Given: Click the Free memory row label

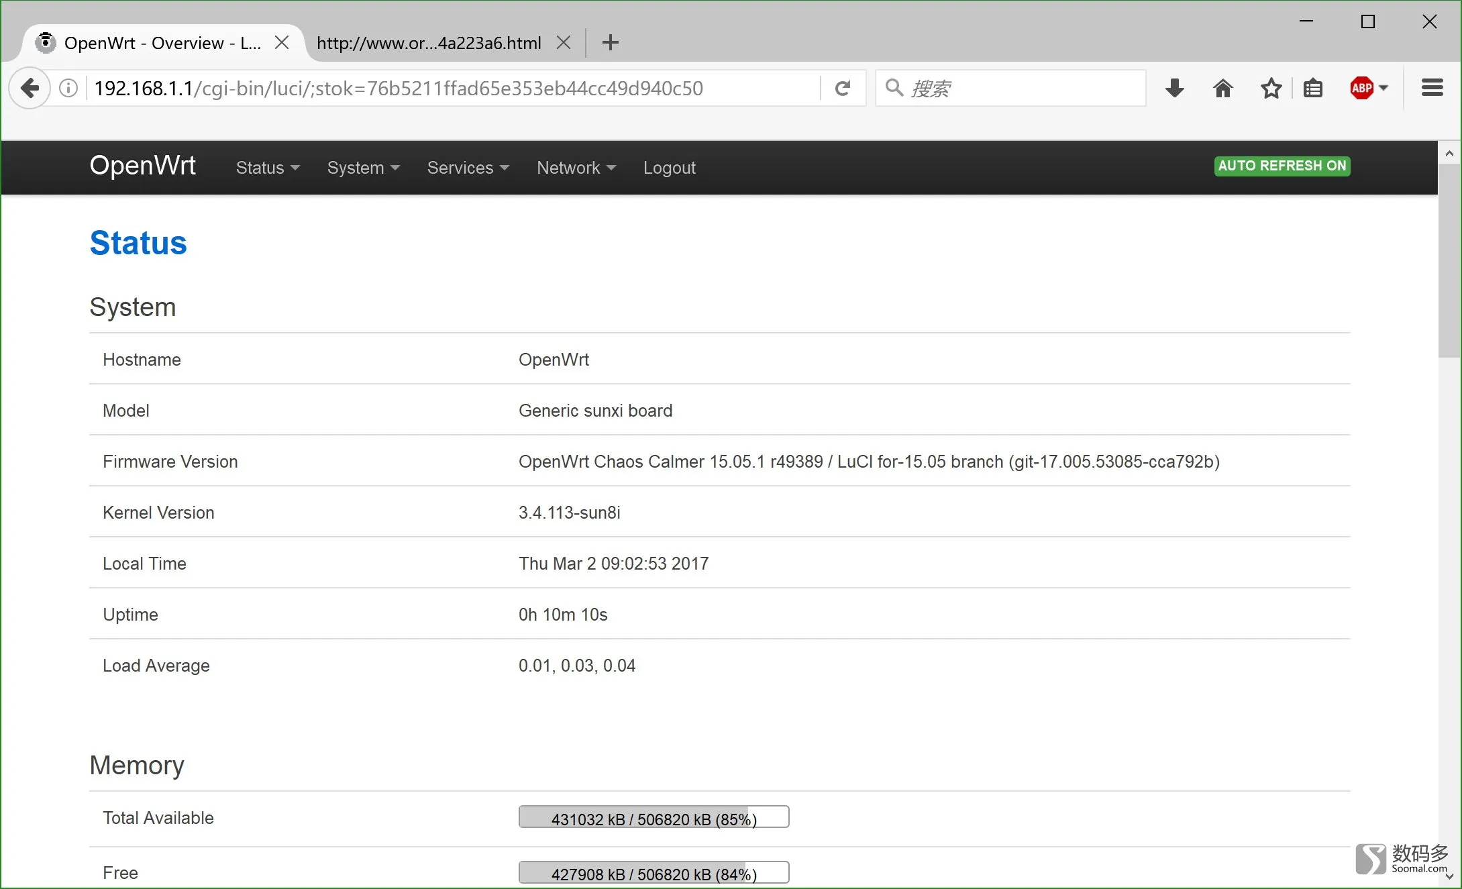Looking at the screenshot, I should (x=120, y=873).
